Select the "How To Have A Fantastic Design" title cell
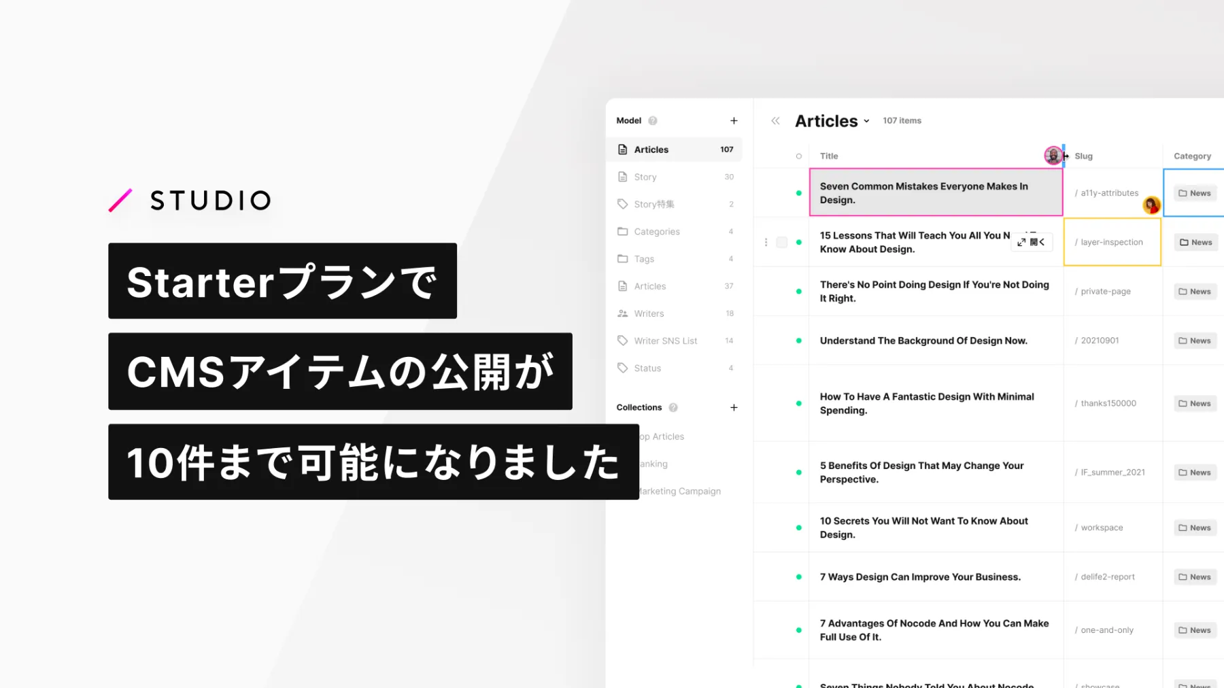Viewport: 1224px width, 688px height. (936, 404)
